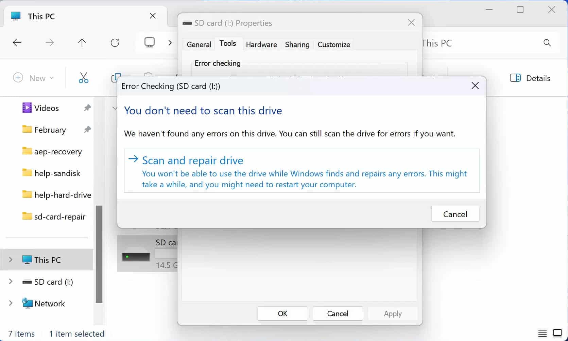Switch to large icons view

coord(557,333)
